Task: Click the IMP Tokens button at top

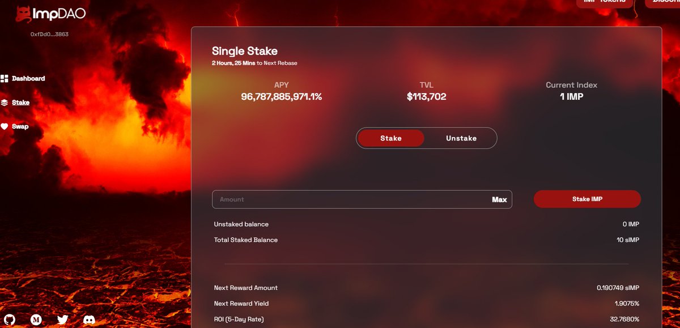Action: pyautogui.click(x=605, y=2)
